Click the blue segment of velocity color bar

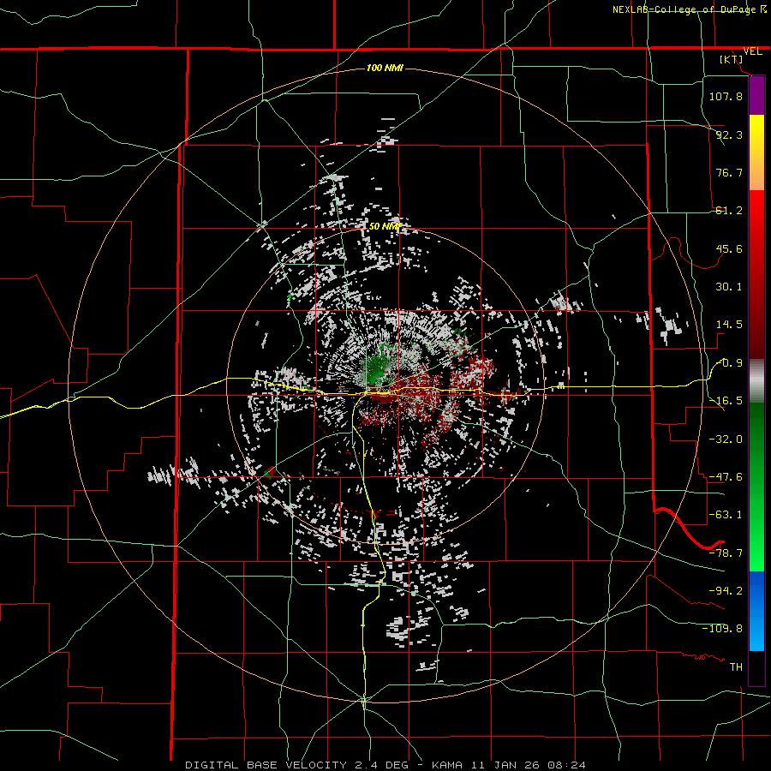click(x=756, y=611)
